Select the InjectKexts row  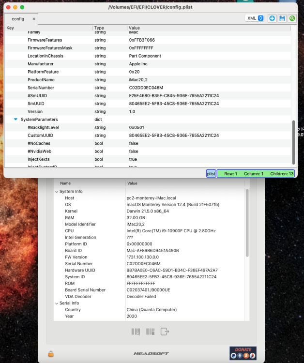[x=148, y=159]
